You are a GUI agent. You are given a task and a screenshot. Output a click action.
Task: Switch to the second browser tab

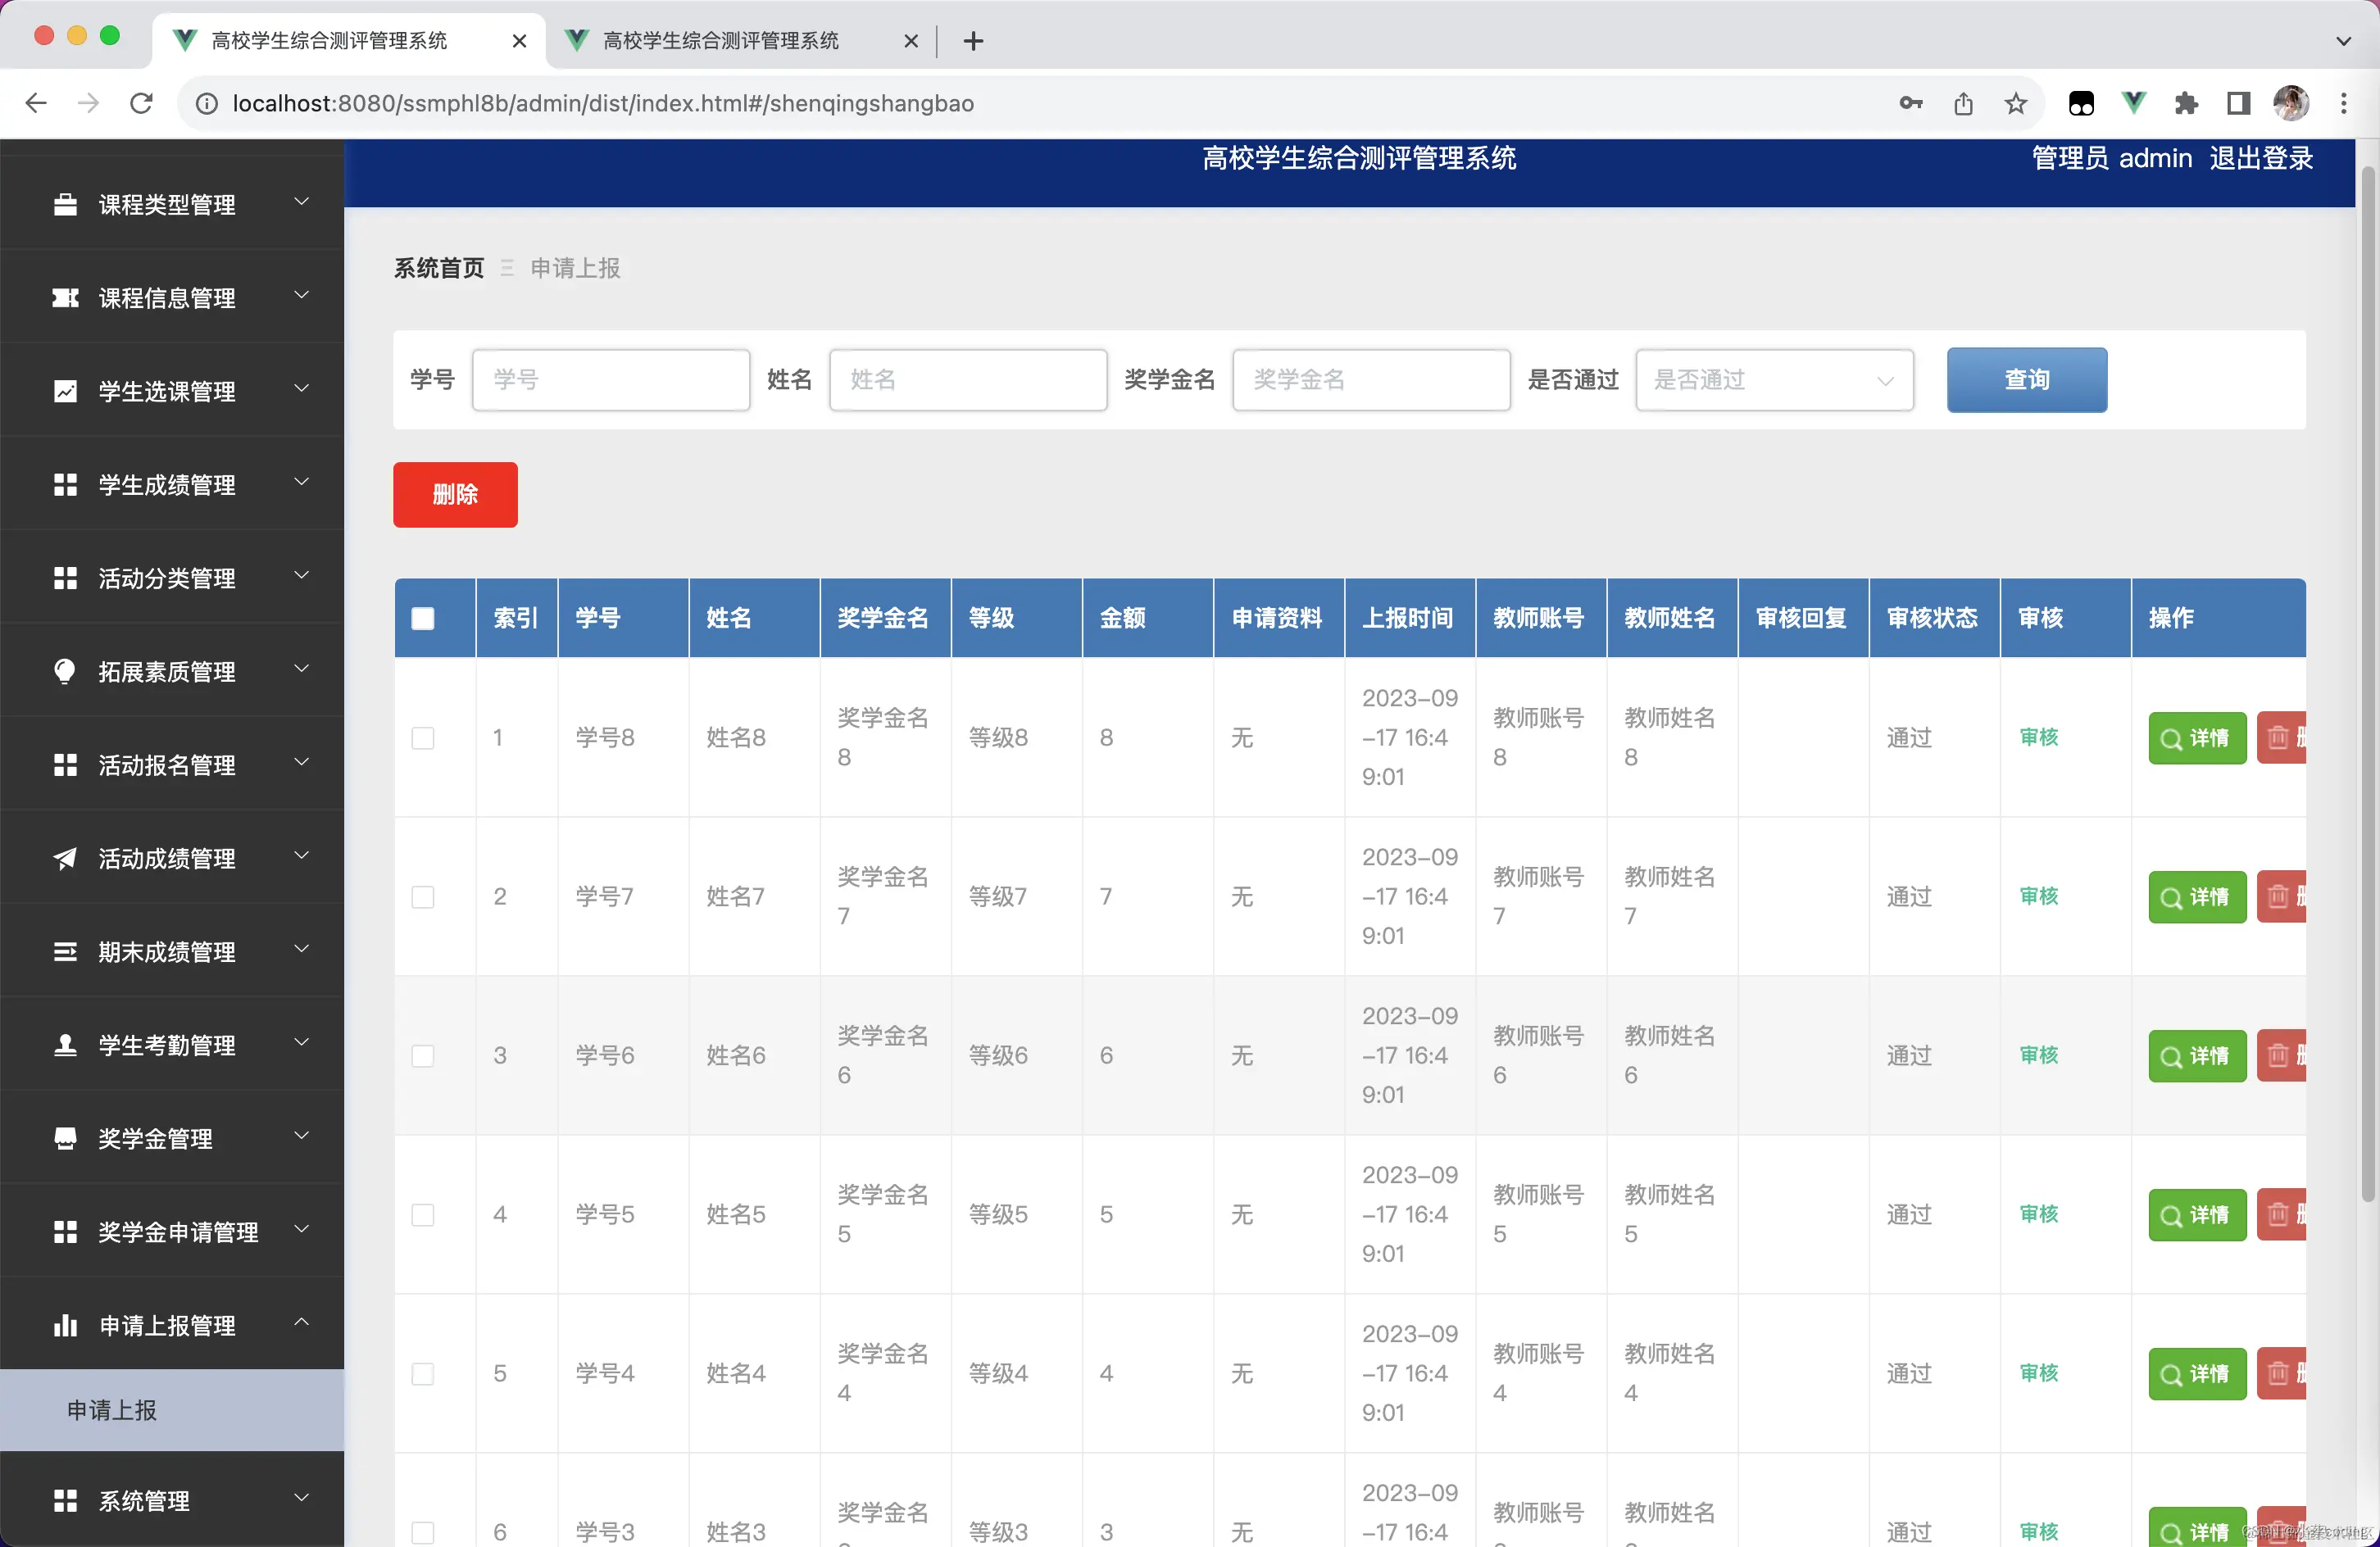coord(721,40)
